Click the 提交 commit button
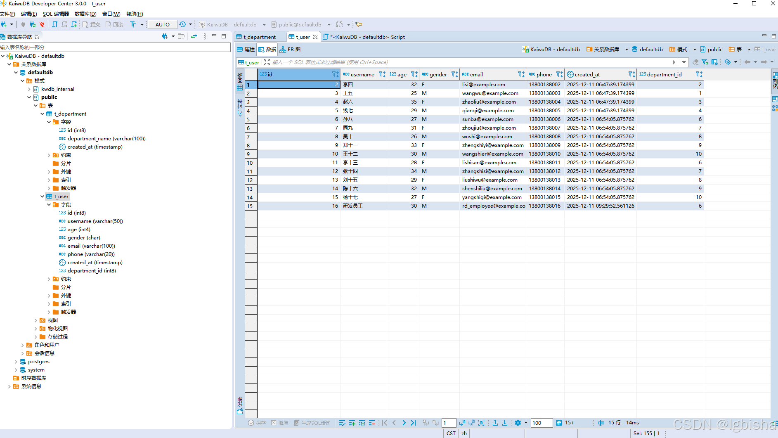Image resolution: width=778 pixels, height=438 pixels. (x=92, y=24)
